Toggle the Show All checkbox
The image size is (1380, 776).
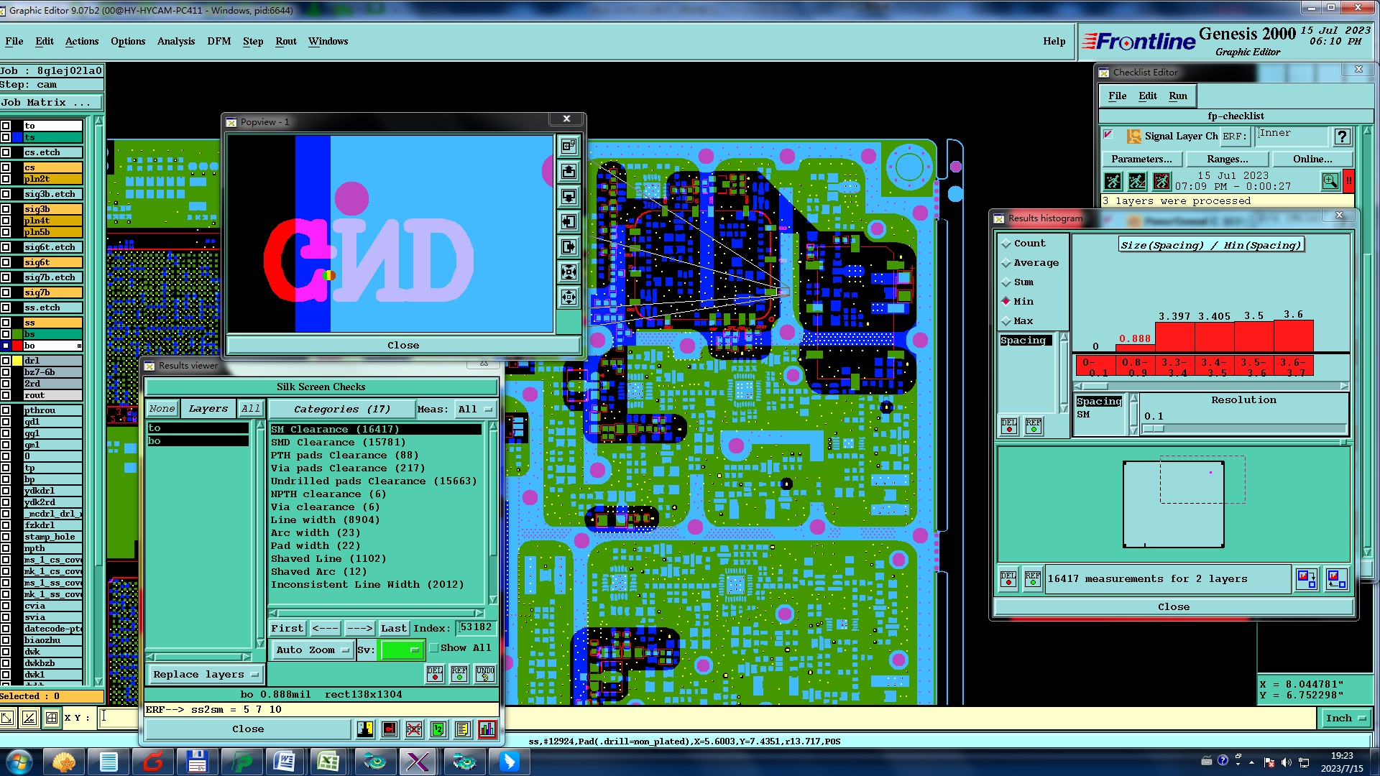pyautogui.click(x=434, y=648)
